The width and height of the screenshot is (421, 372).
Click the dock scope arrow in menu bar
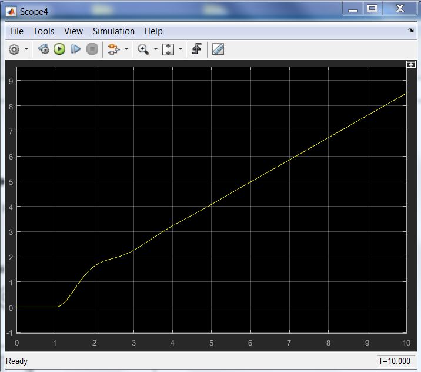tap(411, 31)
